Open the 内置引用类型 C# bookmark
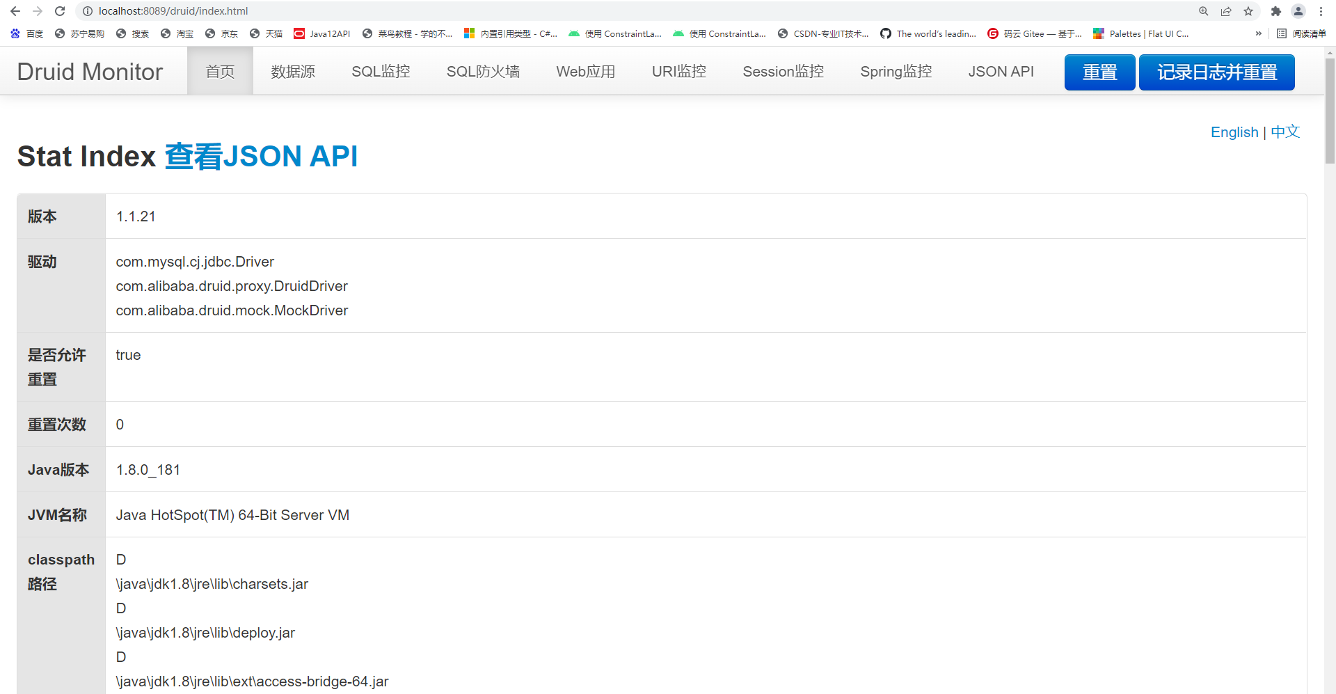The width and height of the screenshot is (1336, 694). coord(511,33)
